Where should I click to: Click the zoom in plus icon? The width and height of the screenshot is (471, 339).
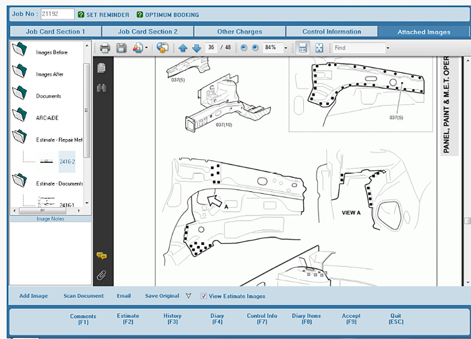coord(255,48)
